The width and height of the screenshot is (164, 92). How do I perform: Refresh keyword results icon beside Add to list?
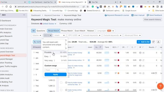(153, 42)
